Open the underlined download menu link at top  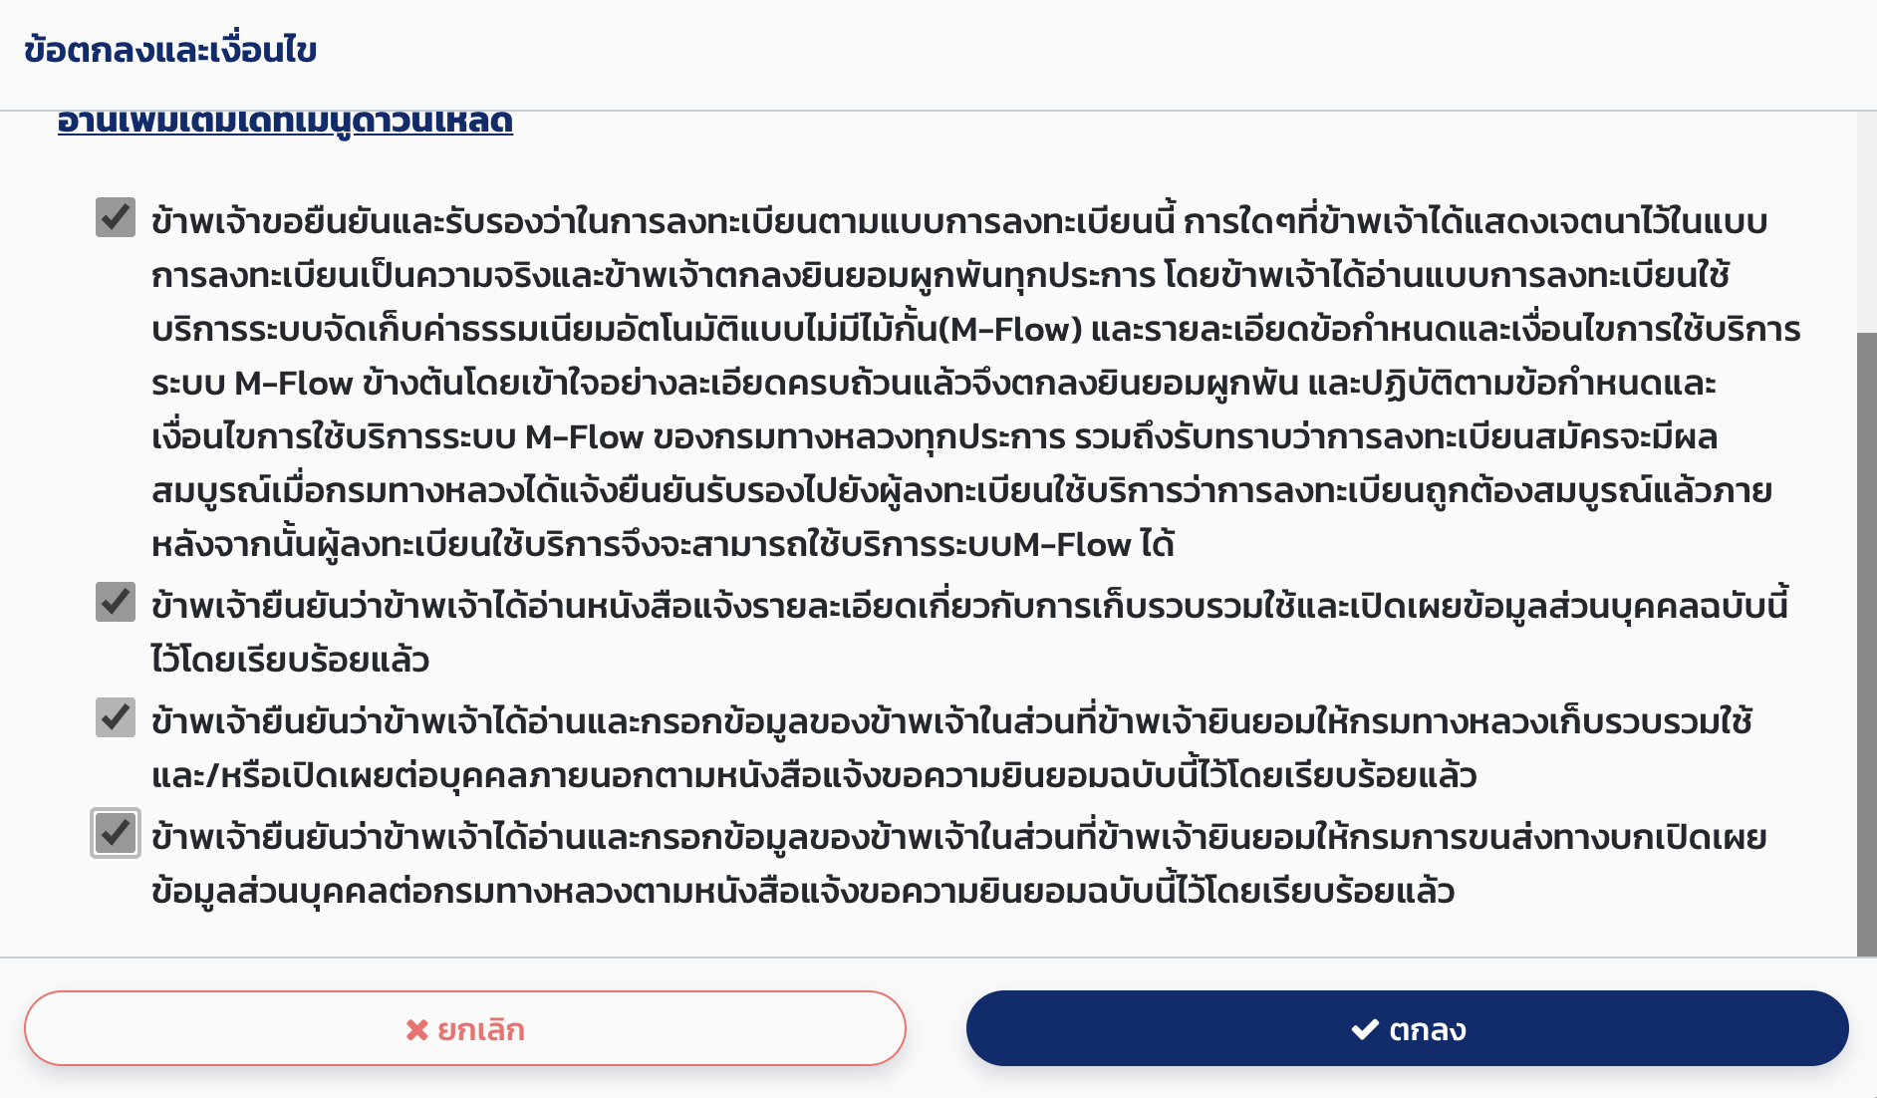pos(285,122)
